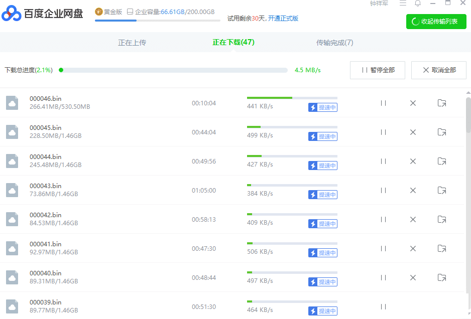This screenshot has width=471, height=319.
Task: Click file name 000041.bin
Action: [45, 244]
